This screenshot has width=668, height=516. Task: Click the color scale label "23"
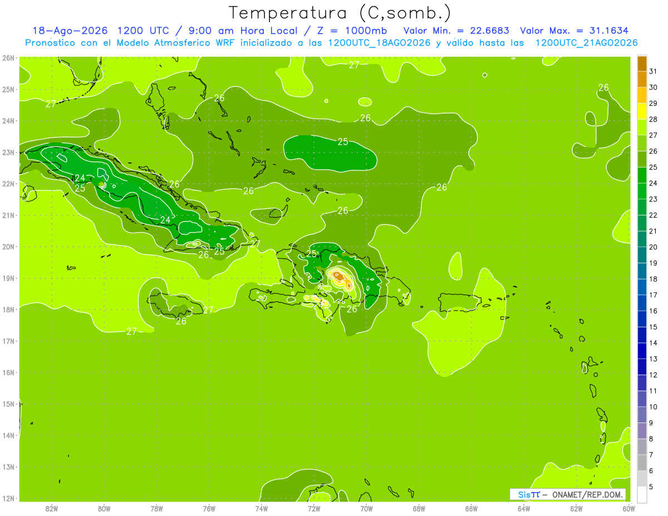point(653,199)
